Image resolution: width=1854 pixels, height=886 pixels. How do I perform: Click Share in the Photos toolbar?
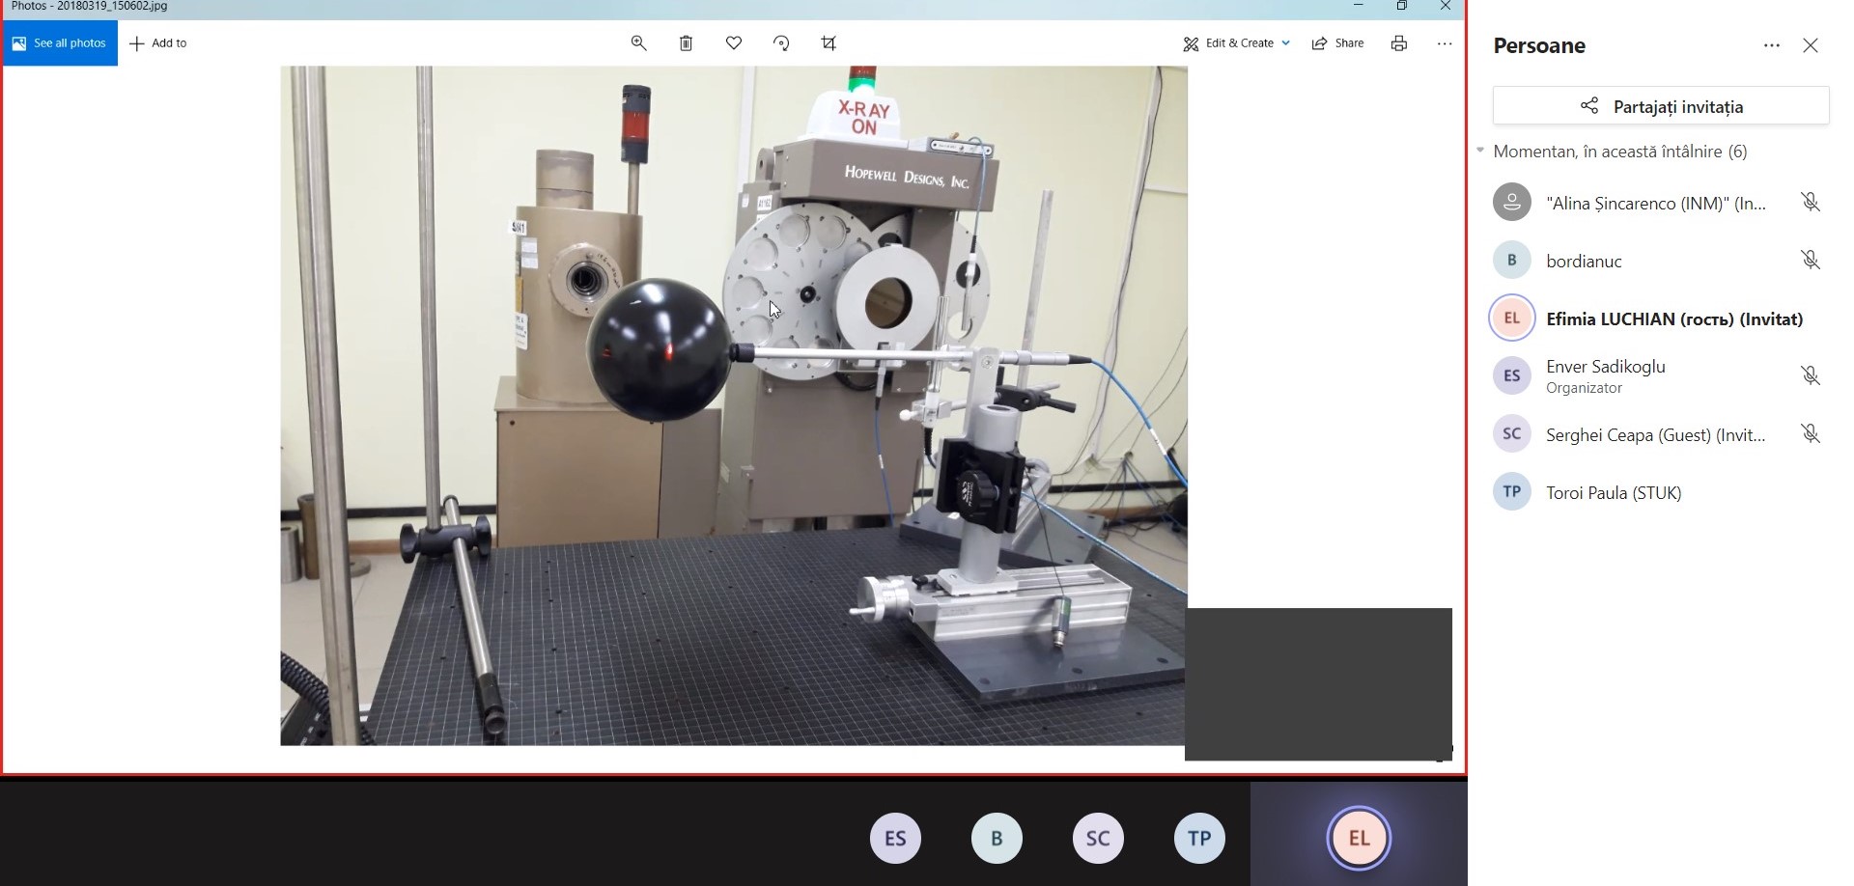tap(1337, 43)
